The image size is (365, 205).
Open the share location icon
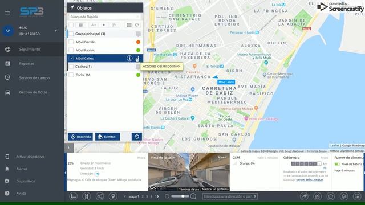[100, 196]
